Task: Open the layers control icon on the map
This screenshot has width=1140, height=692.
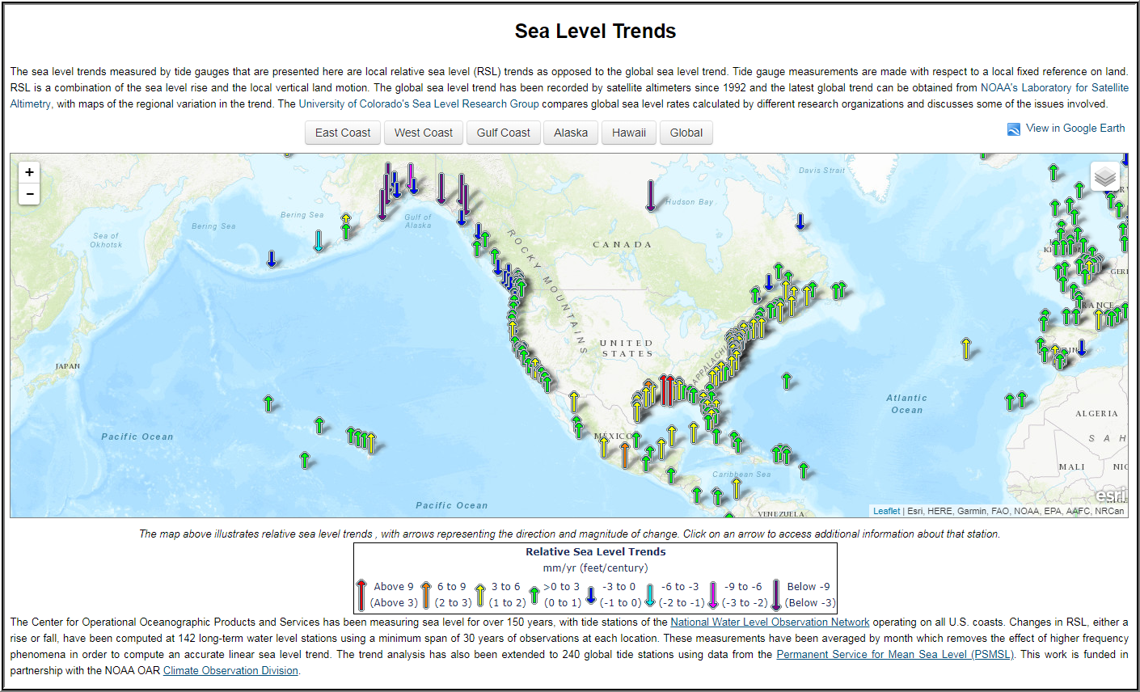Action: point(1104,176)
